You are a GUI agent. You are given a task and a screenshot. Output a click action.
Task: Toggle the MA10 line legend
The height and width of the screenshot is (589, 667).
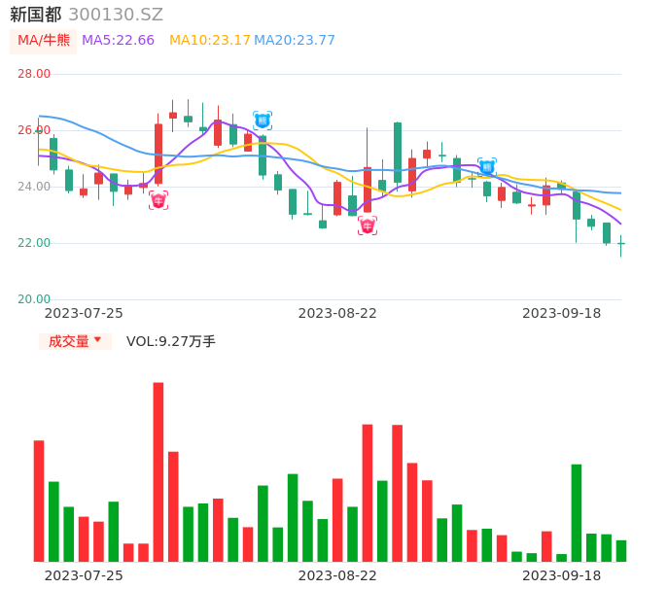pyautogui.click(x=209, y=41)
